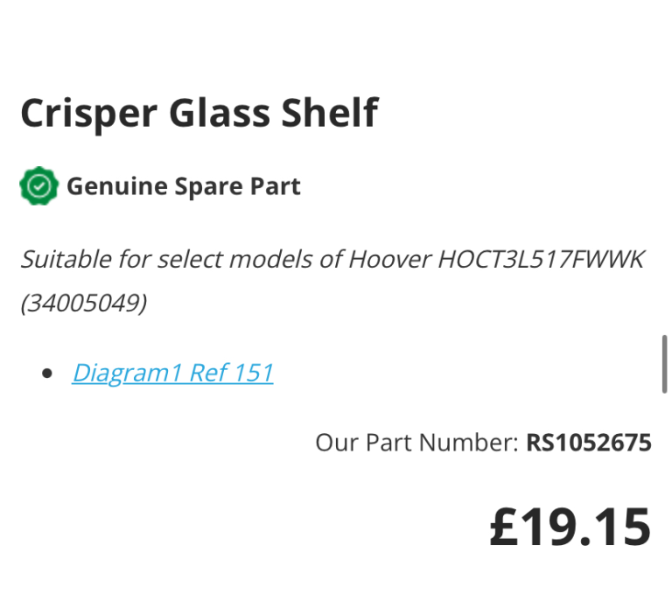Click the Our Part Number label

click(416, 443)
